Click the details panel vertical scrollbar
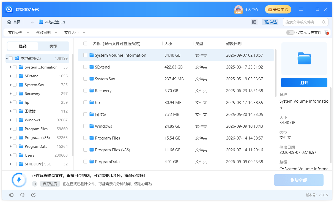Screen dimensions: 334x202 click(331, 125)
